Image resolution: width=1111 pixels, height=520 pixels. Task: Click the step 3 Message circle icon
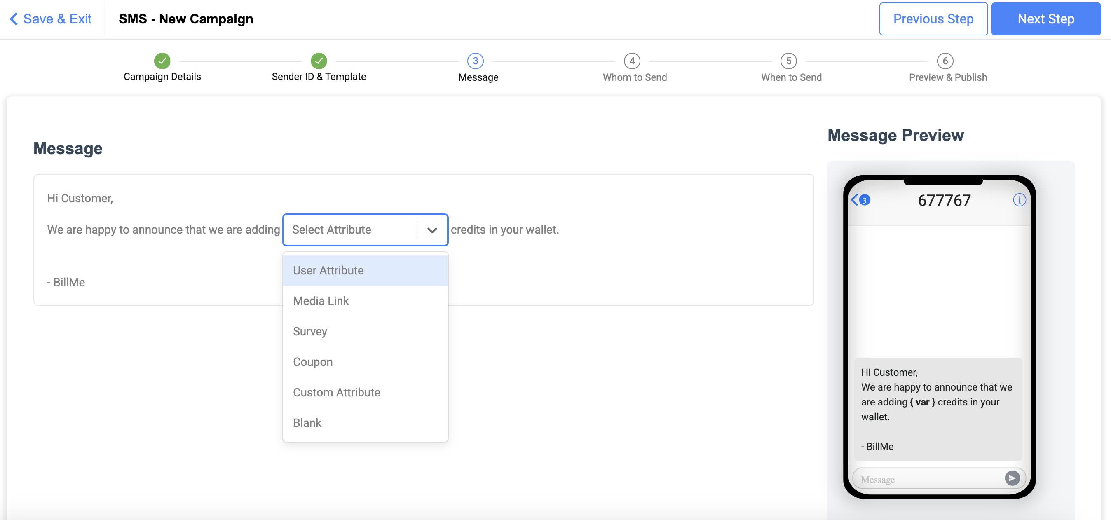tap(475, 61)
